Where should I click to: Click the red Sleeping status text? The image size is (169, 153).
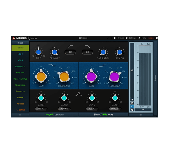(x=151, y=38)
